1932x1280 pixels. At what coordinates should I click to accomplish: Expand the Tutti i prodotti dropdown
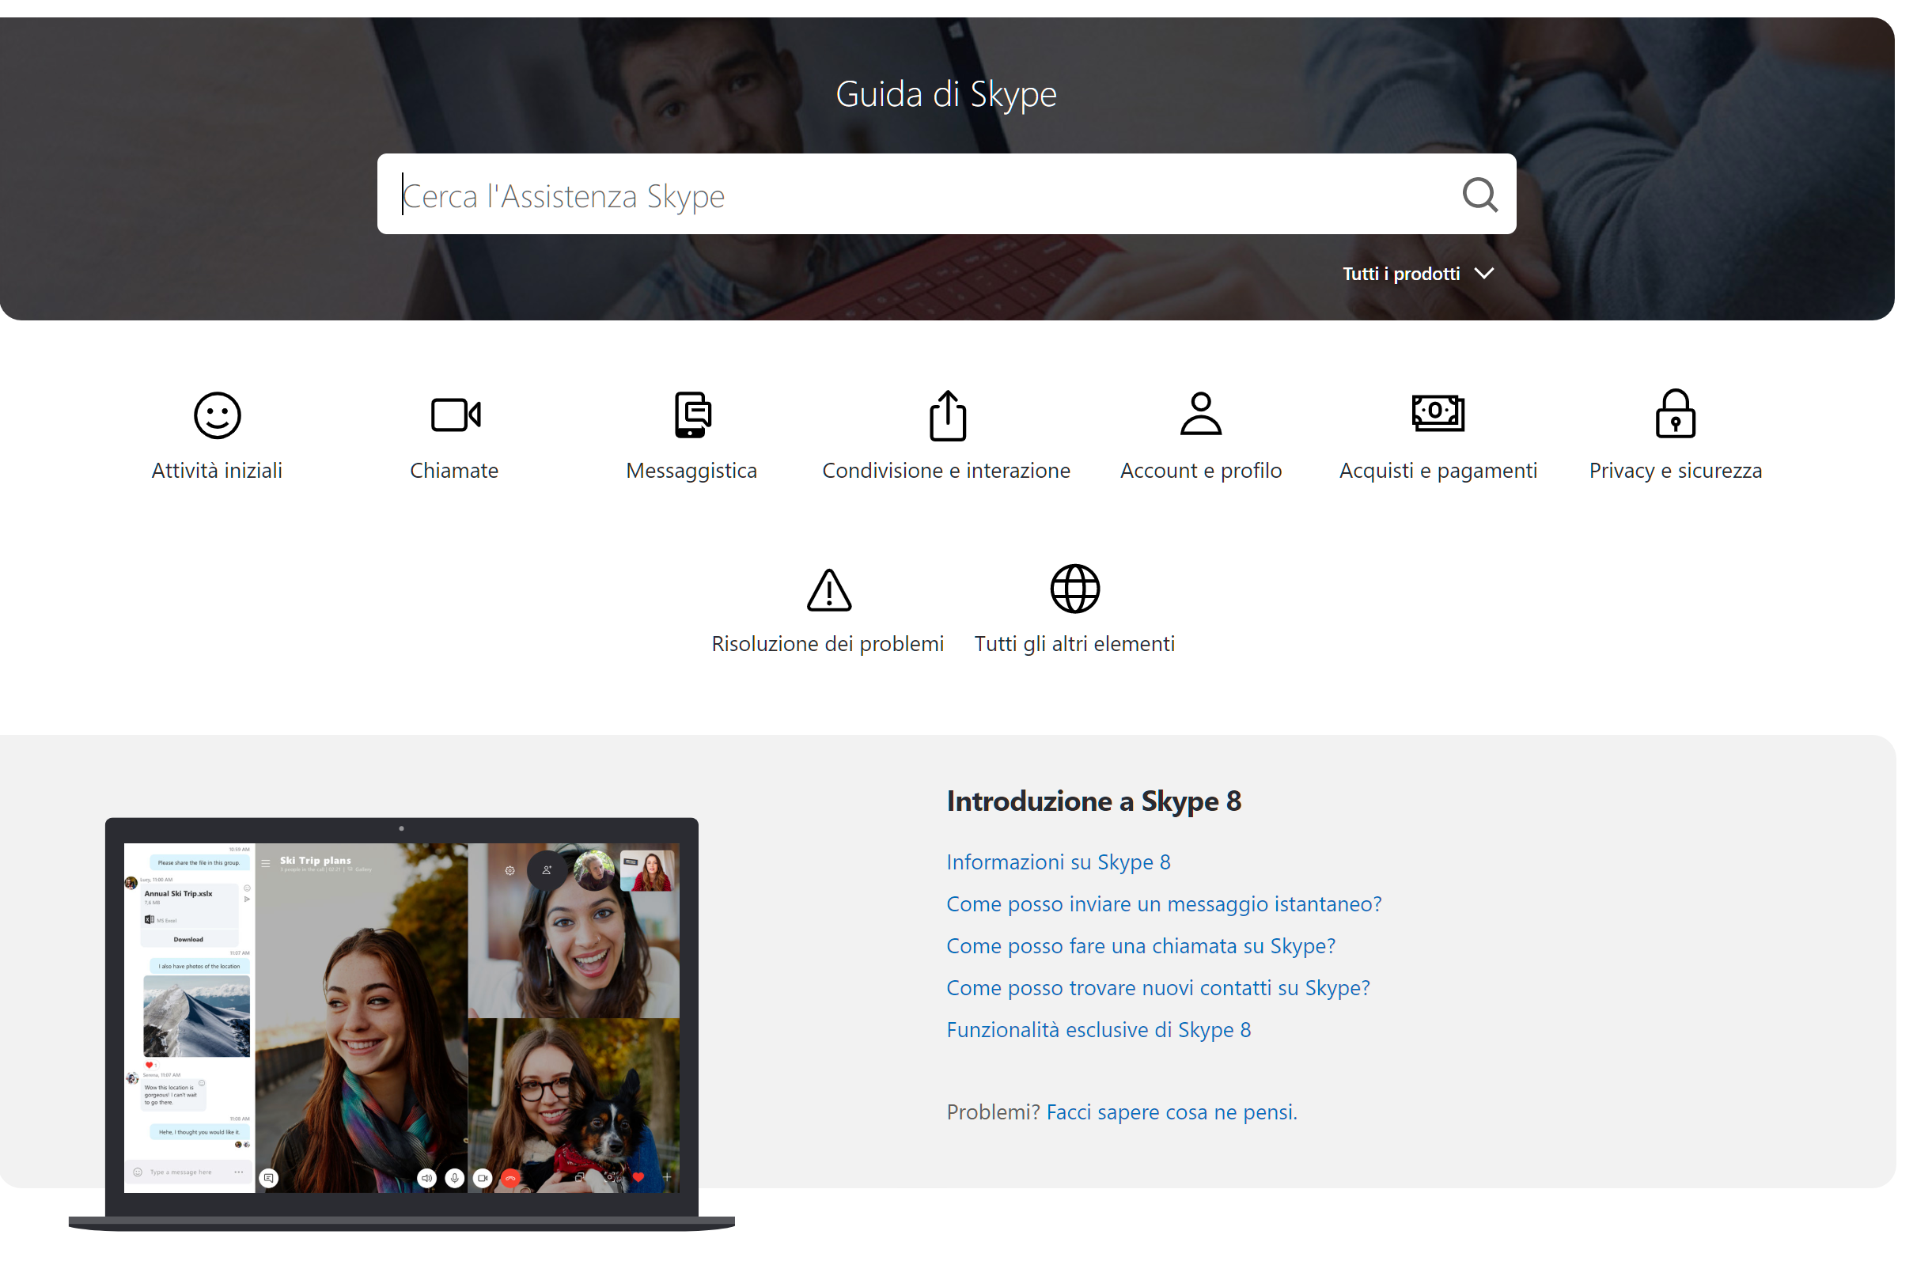1417,274
